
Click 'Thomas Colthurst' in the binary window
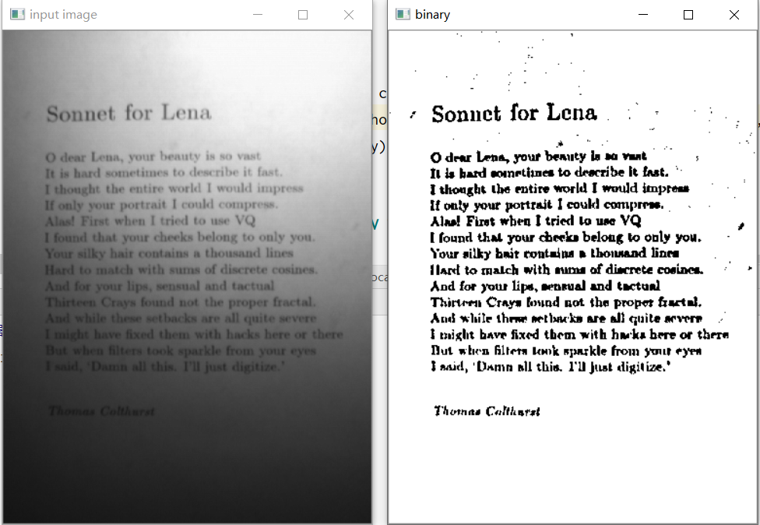point(487,411)
